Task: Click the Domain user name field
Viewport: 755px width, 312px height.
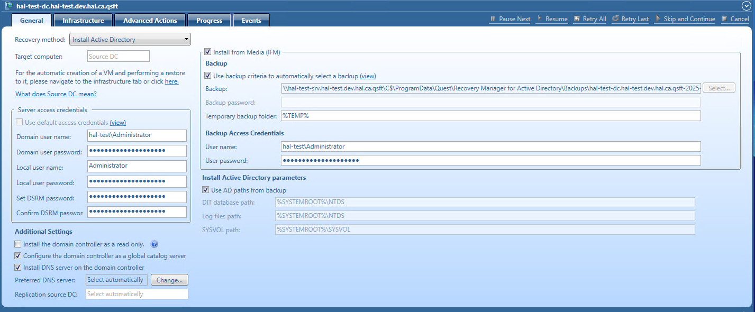Action: [137, 135]
